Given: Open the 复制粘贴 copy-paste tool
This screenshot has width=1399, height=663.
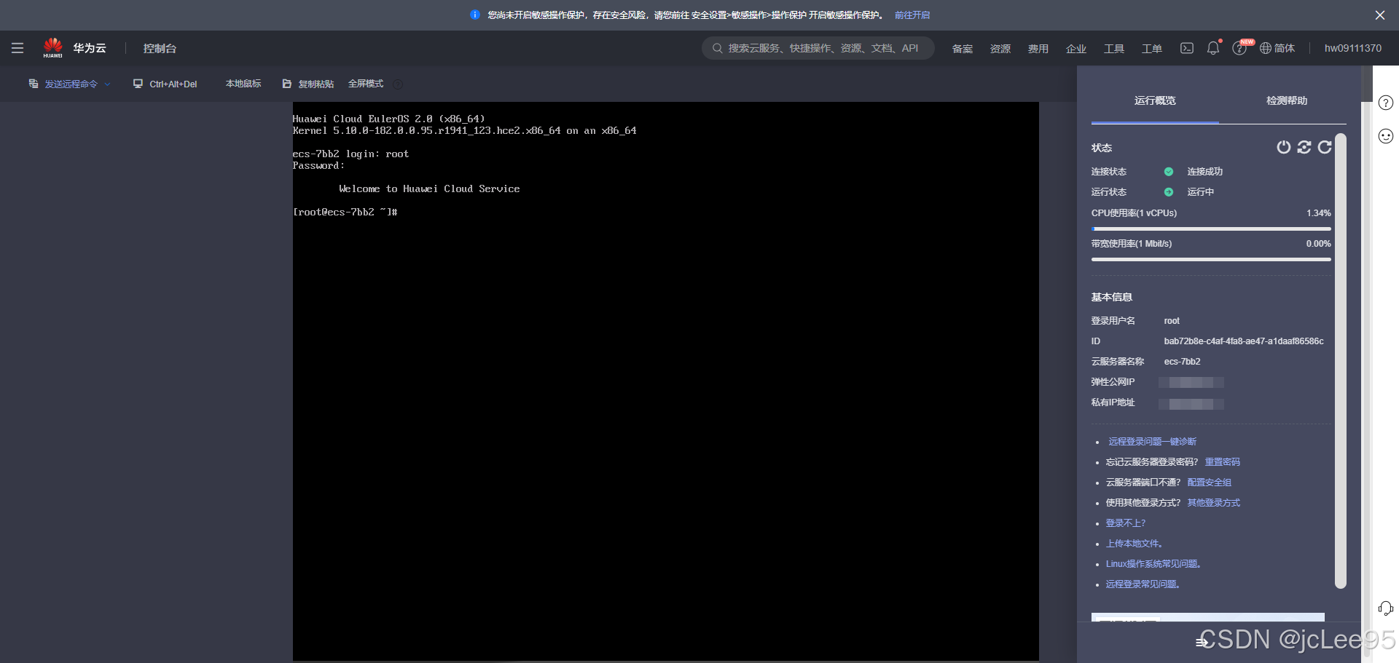Looking at the screenshot, I should 308,84.
